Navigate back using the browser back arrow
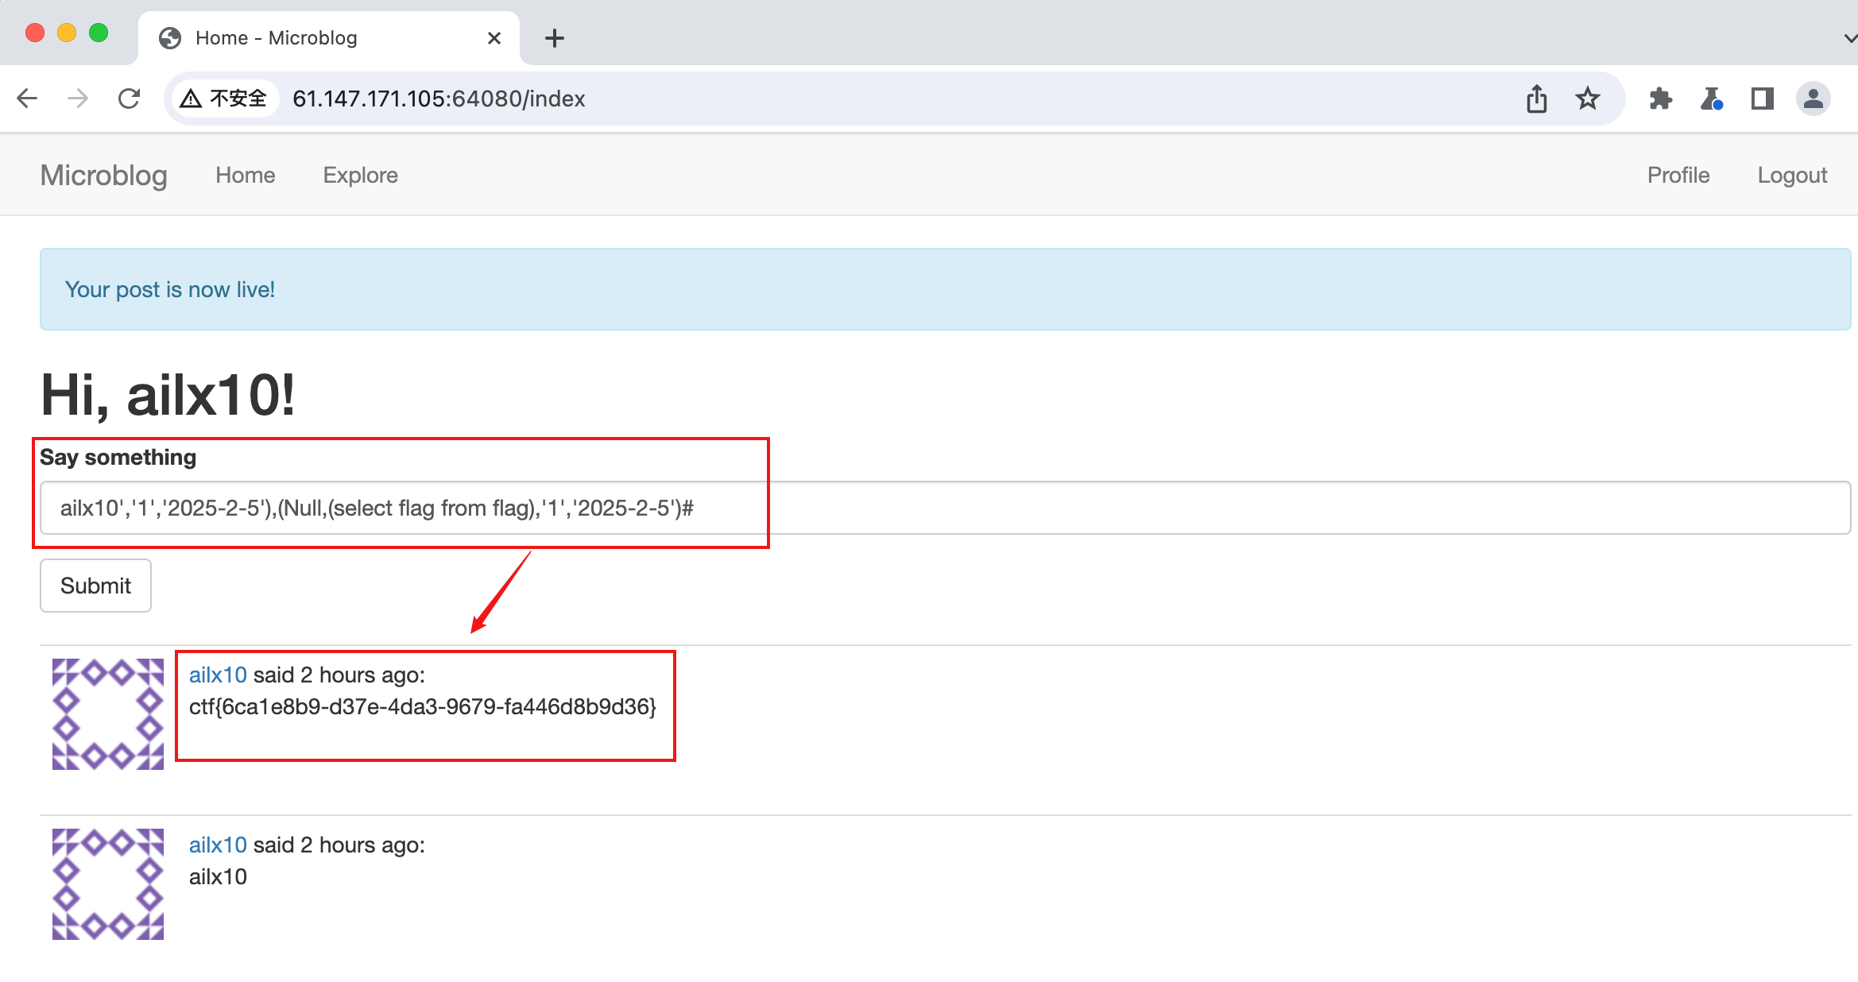Viewport: 1858px width, 982px height. (27, 98)
